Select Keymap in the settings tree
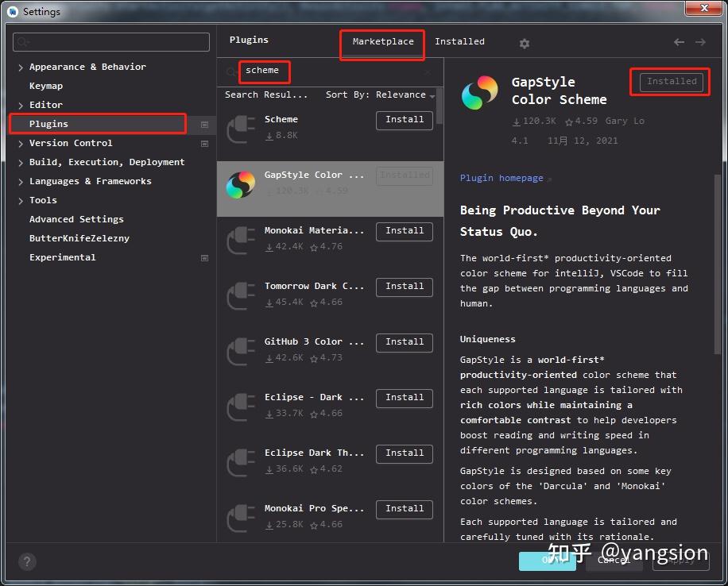The image size is (728, 586). pos(46,87)
